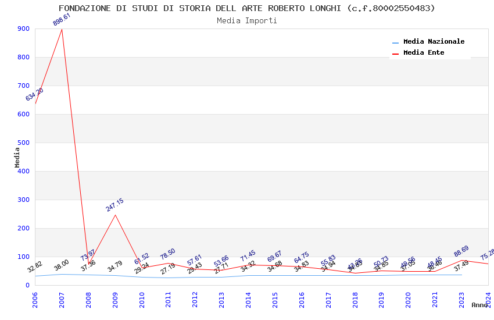Click the 2009 year label

coord(115,300)
